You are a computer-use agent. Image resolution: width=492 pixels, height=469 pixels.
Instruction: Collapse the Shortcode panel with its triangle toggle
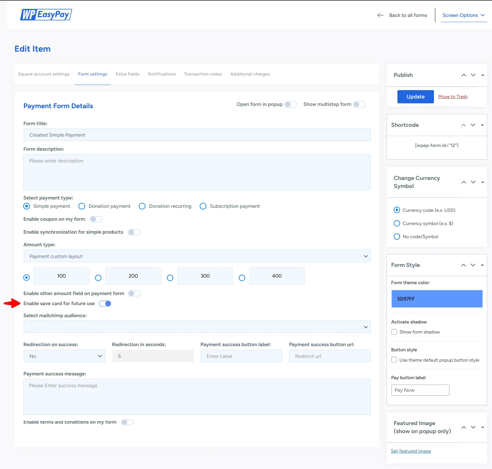[482, 125]
